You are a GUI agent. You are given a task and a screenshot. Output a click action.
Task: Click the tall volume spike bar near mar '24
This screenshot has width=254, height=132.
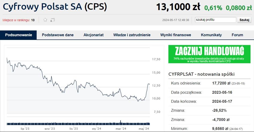(x=121, y=122)
